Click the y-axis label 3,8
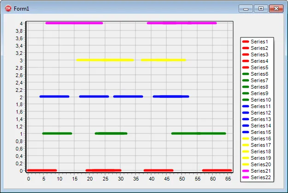Viewport: 288px width, 193px height. coord(19,31)
